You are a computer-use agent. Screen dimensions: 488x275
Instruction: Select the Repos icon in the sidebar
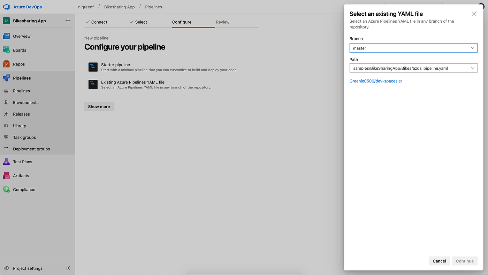point(6,64)
